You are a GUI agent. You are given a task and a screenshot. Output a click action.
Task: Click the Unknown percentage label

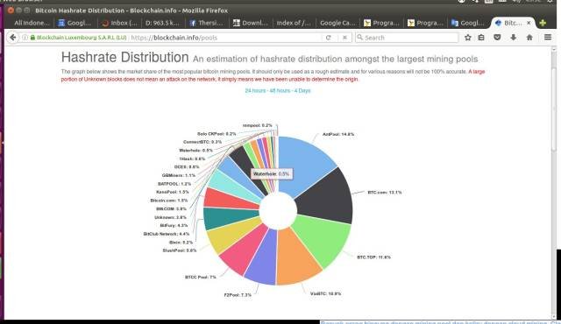pyautogui.click(x=170, y=217)
